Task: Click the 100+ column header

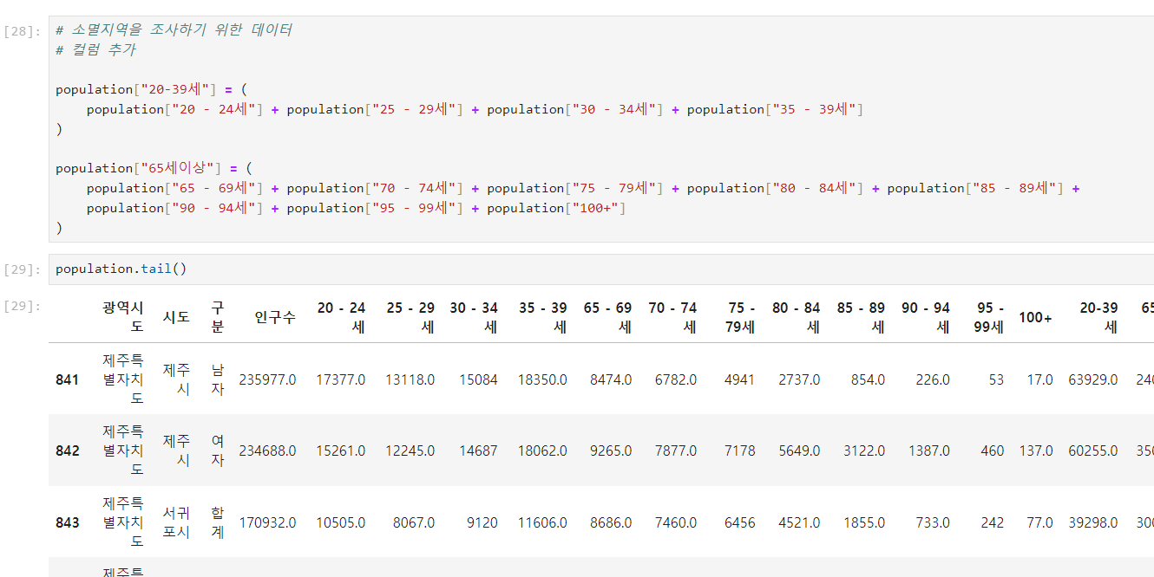Action: tap(1035, 317)
